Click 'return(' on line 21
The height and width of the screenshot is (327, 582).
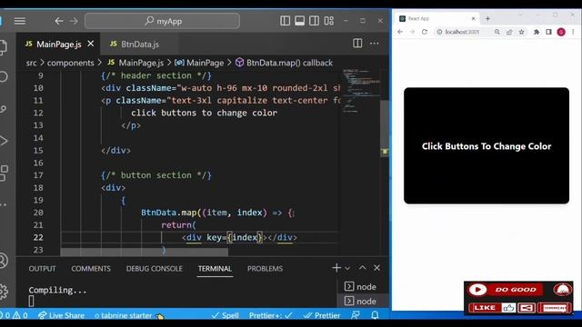point(178,225)
